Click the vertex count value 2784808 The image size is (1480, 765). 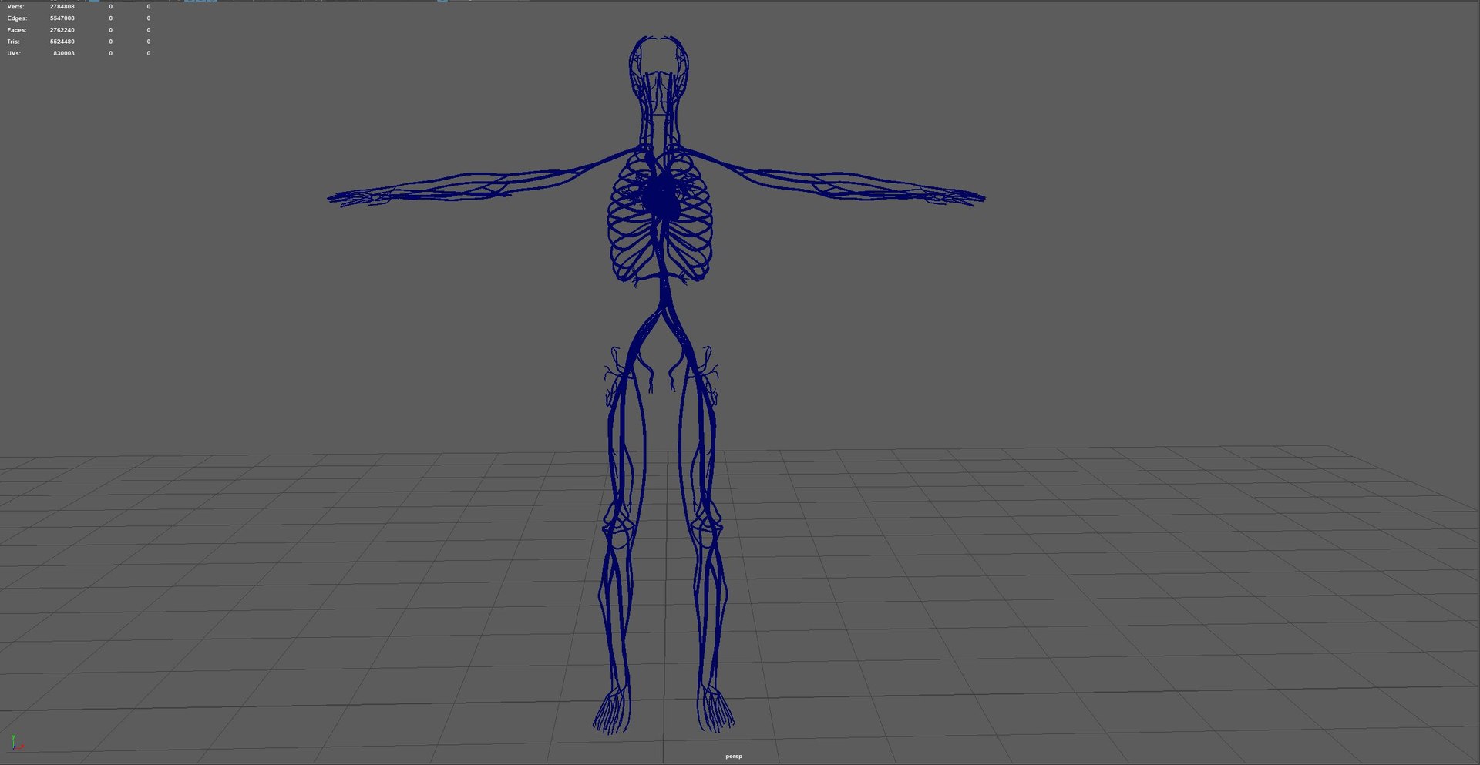pyautogui.click(x=62, y=7)
